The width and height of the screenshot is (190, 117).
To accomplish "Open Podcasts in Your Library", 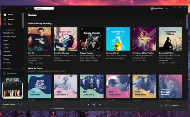I will 7,63.
